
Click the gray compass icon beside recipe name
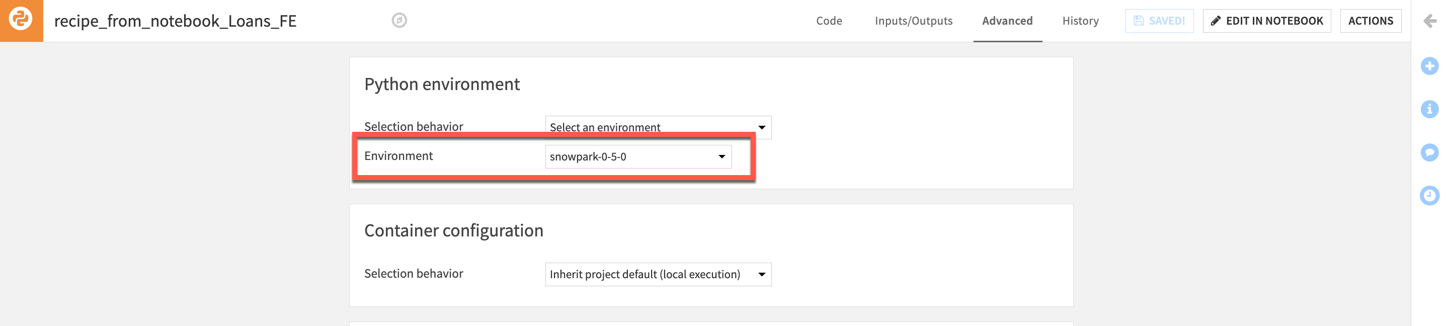(399, 21)
